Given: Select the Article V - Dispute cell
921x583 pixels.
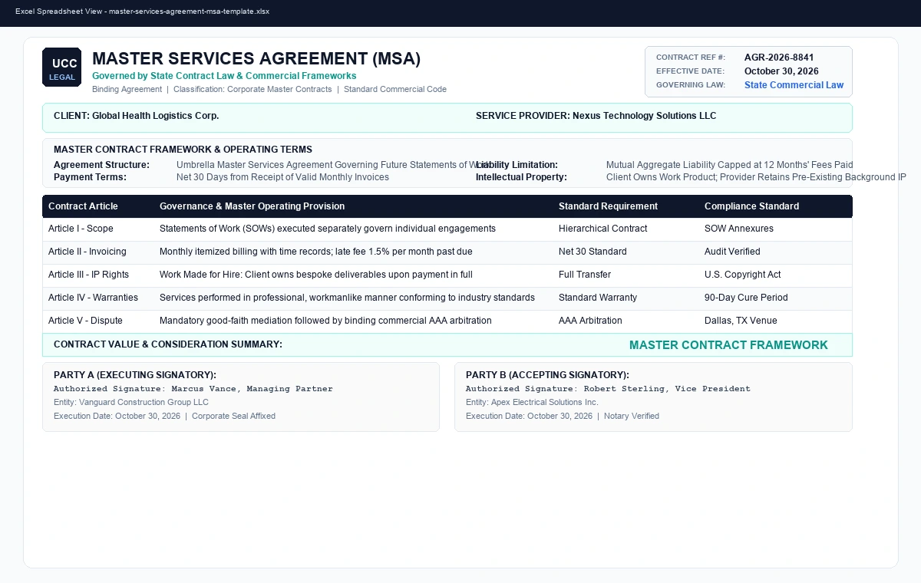Looking at the screenshot, I should pos(85,321).
